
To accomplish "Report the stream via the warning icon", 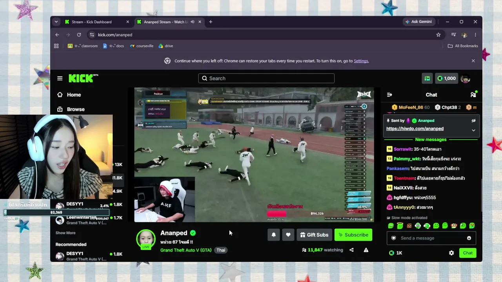I will (x=366, y=250).
